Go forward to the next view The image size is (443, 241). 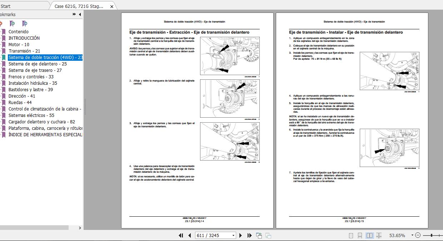click(268, 236)
